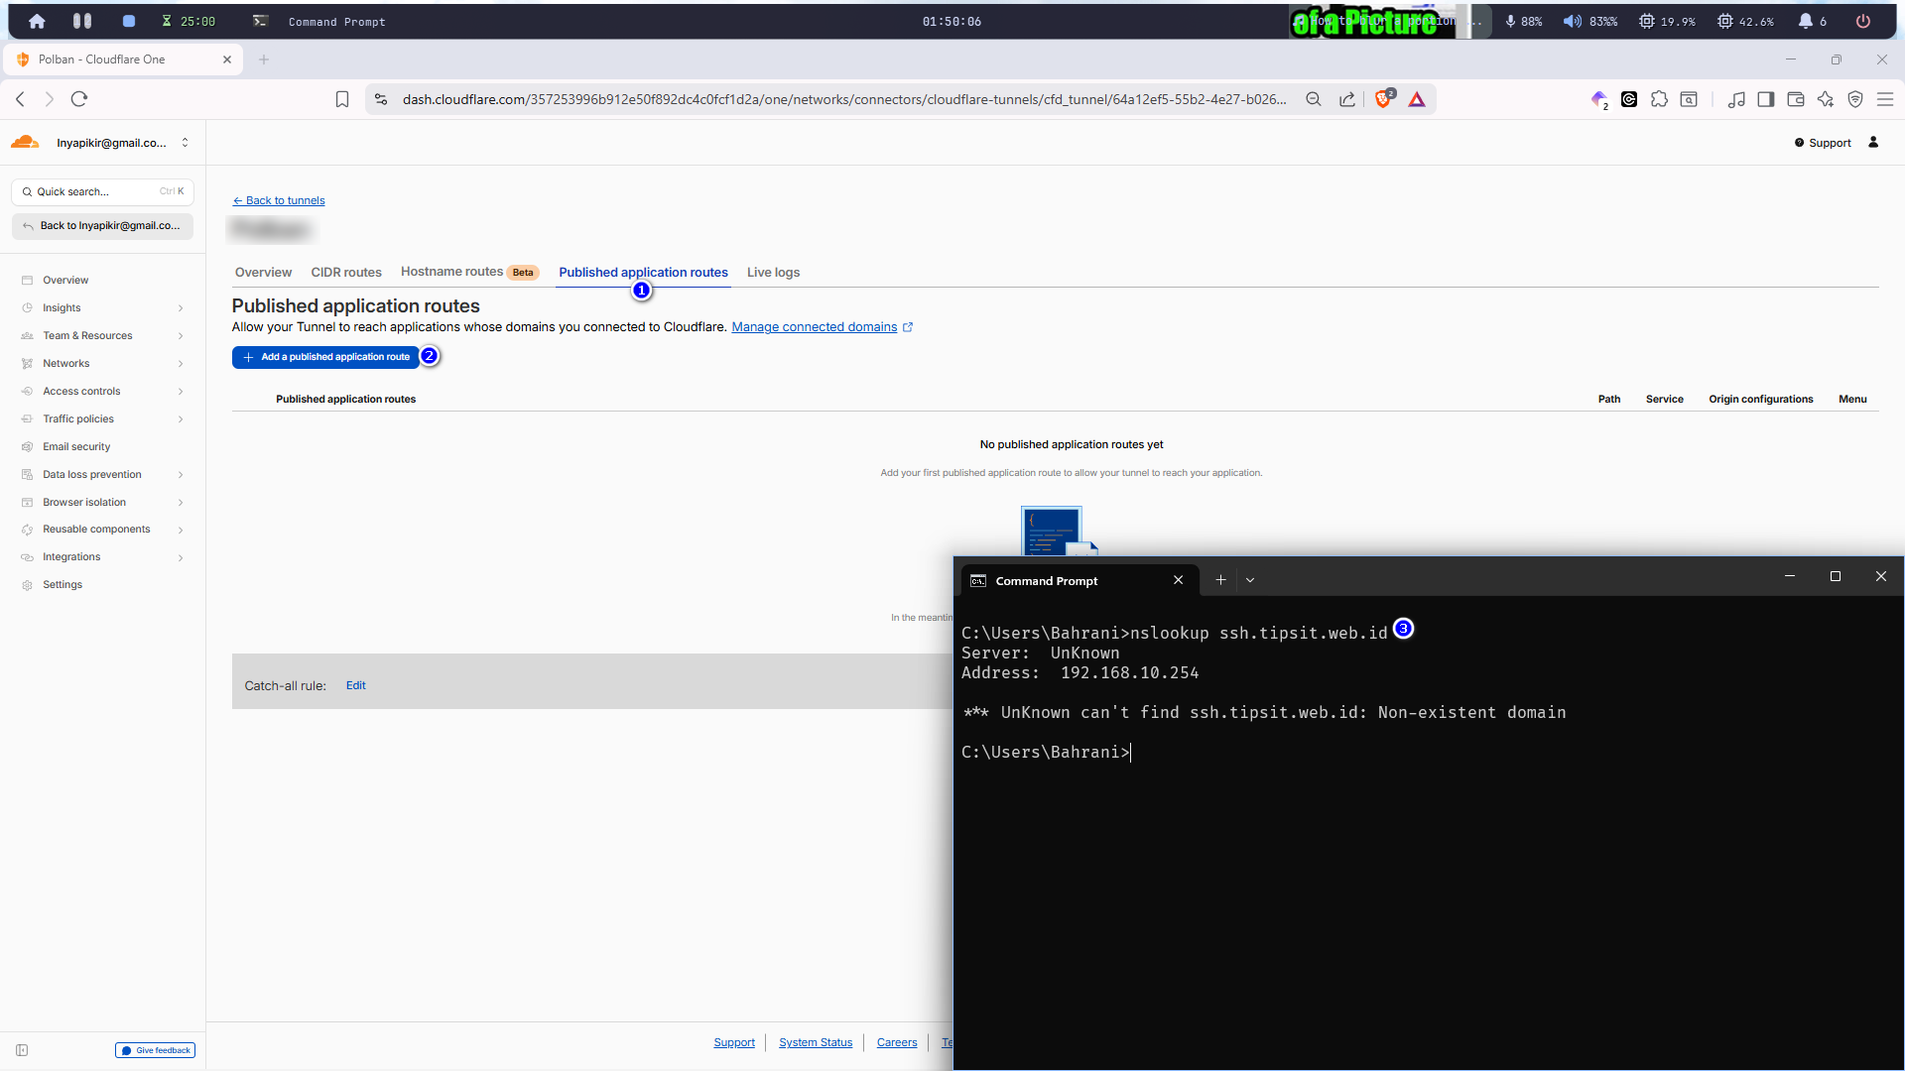Click the Support button in header

[x=1823, y=143]
